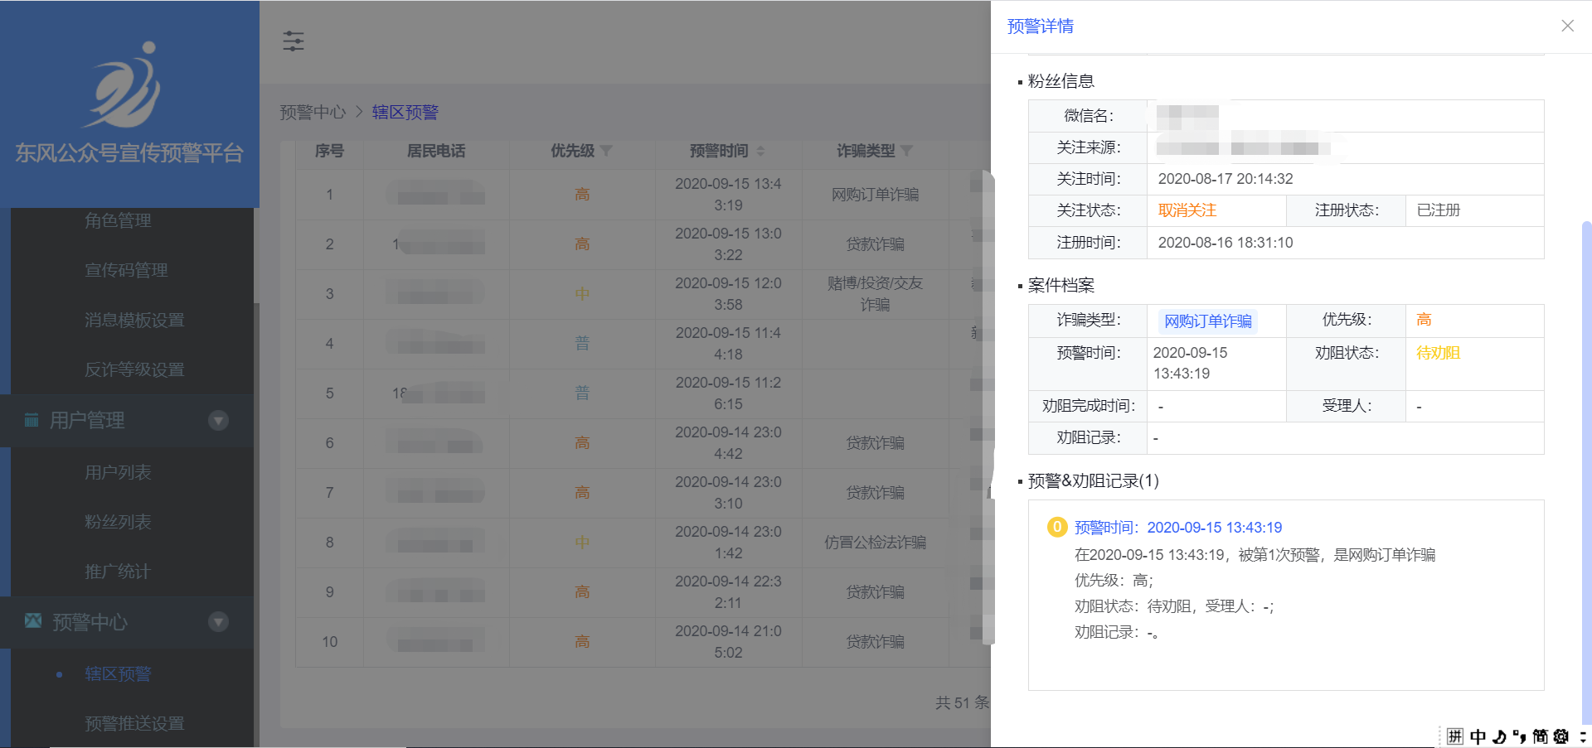Screen dimensions: 1592x748
Task: Open the 优先级 column filter icon
Action: (606, 151)
